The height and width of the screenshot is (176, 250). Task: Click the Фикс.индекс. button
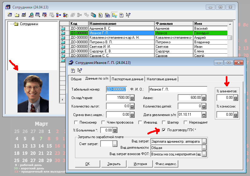click(166, 164)
